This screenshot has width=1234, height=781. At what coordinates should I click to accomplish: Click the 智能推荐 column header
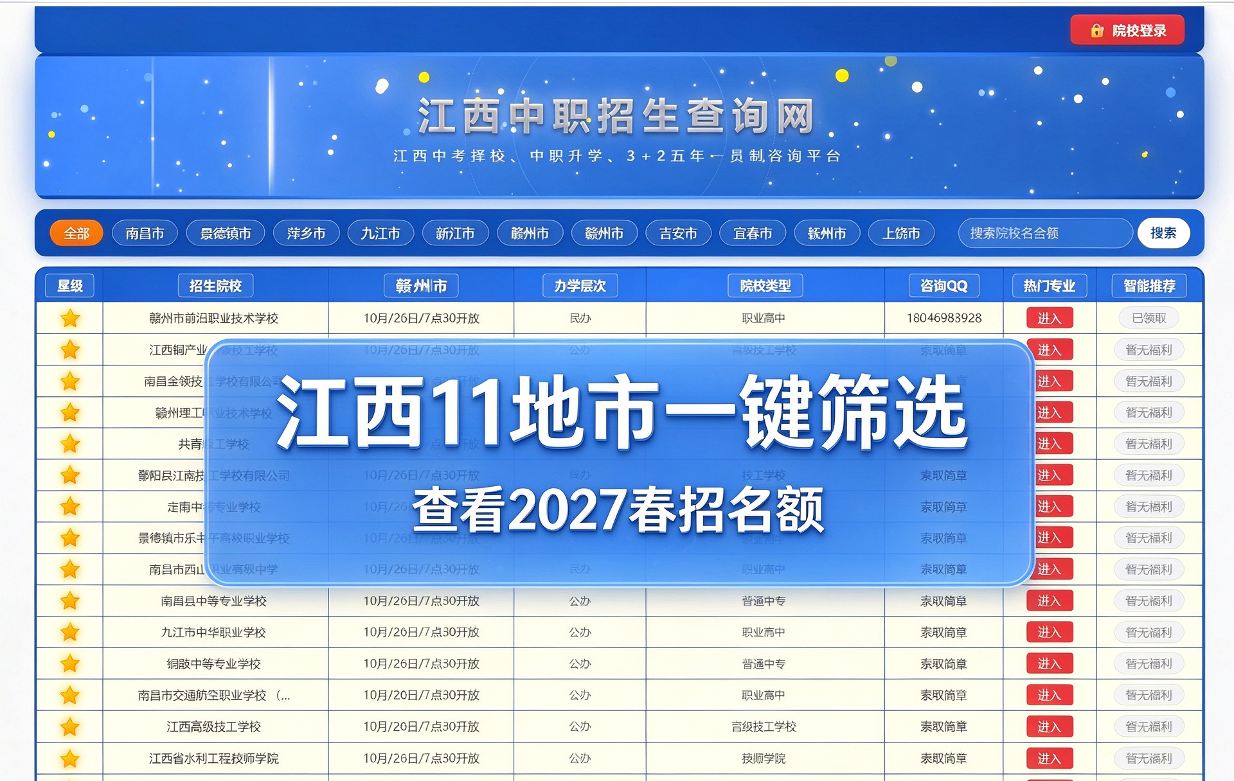(1149, 286)
